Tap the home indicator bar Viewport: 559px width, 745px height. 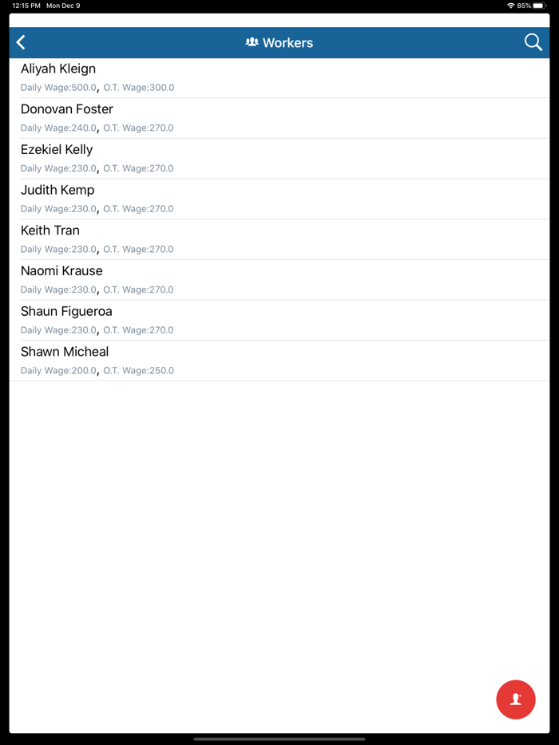click(x=279, y=739)
